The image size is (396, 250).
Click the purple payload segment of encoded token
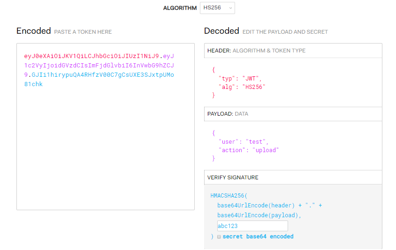[99, 65]
